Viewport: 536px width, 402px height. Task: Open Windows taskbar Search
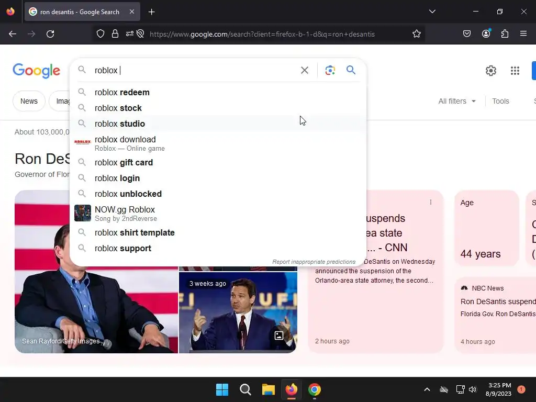click(245, 389)
